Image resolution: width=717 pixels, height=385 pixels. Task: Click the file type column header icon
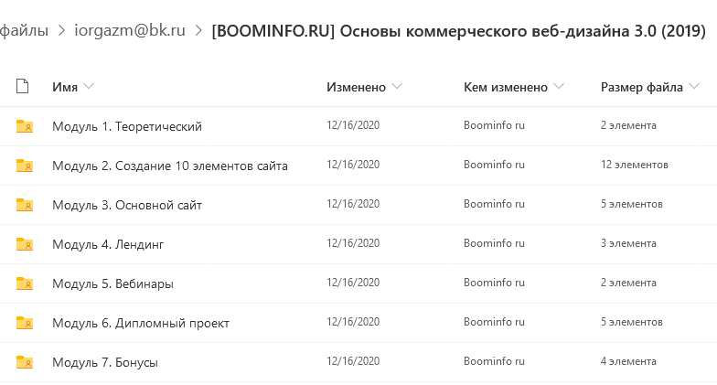(22, 86)
